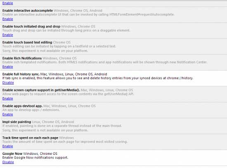Click the partially visible Enable link above interactive autocomplete
227x168 pixels.
pos(8,3)
